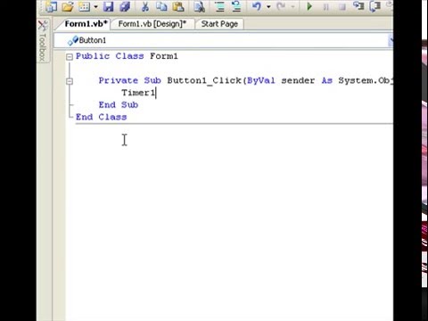Cut with the scissors icon

tap(145, 6)
